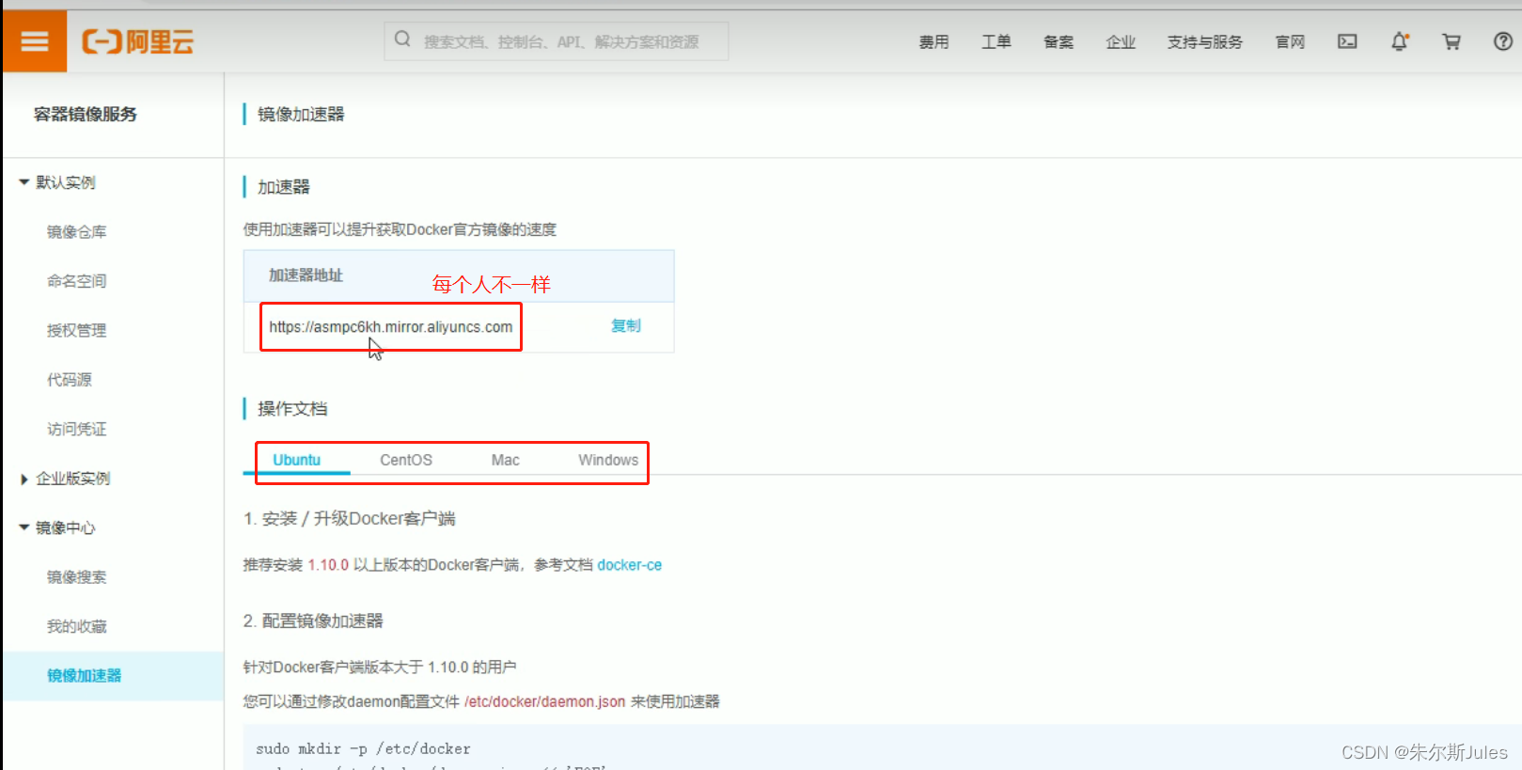Screen dimensions: 1522x770
Task: Open the 费用 menu
Action: [x=934, y=41]
